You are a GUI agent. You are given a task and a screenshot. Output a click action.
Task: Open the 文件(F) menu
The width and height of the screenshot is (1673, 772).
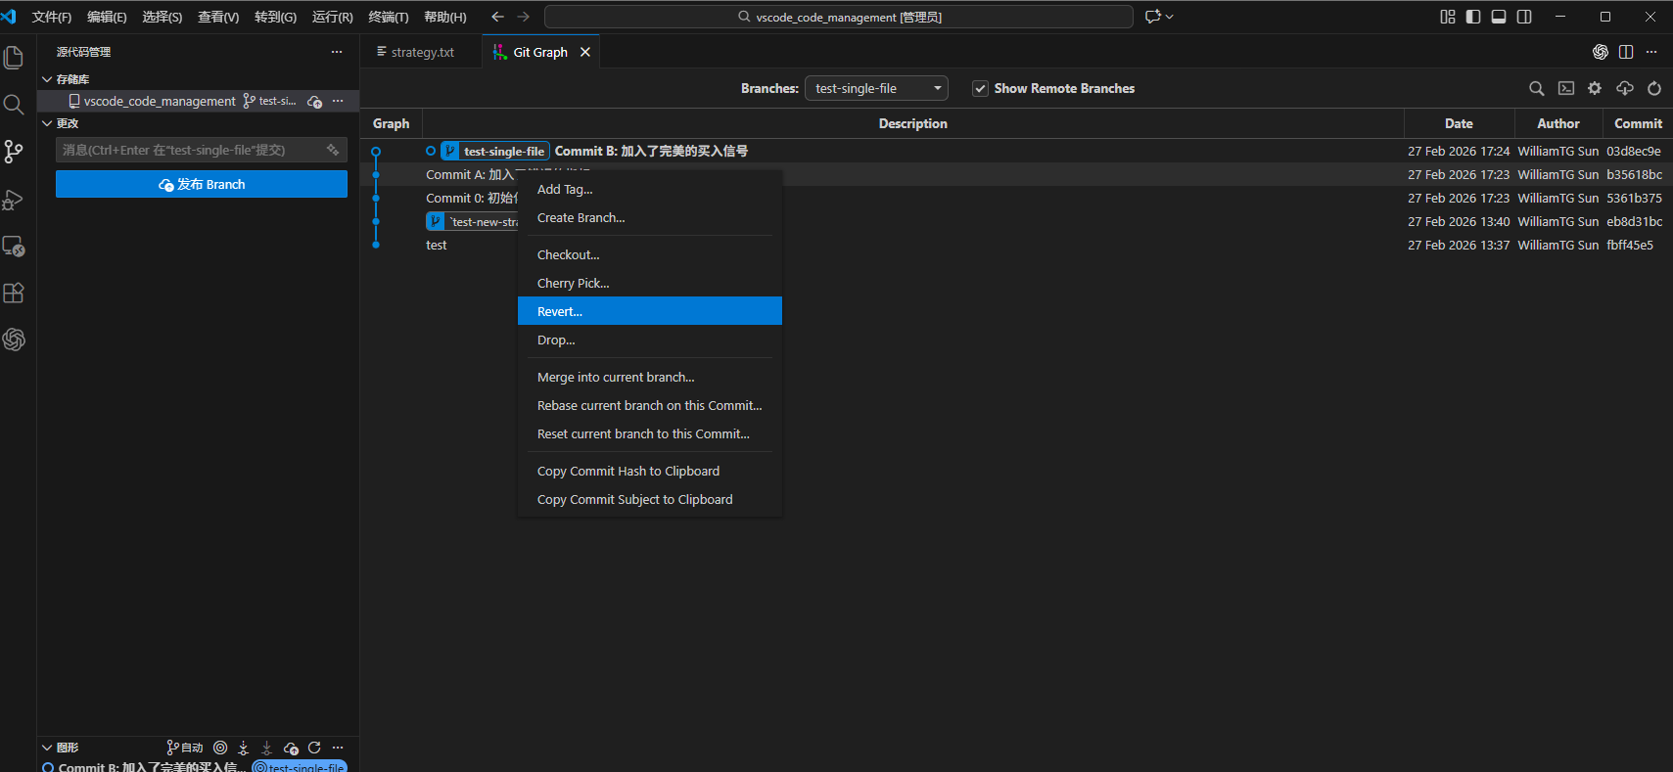(x=52, y=17)
